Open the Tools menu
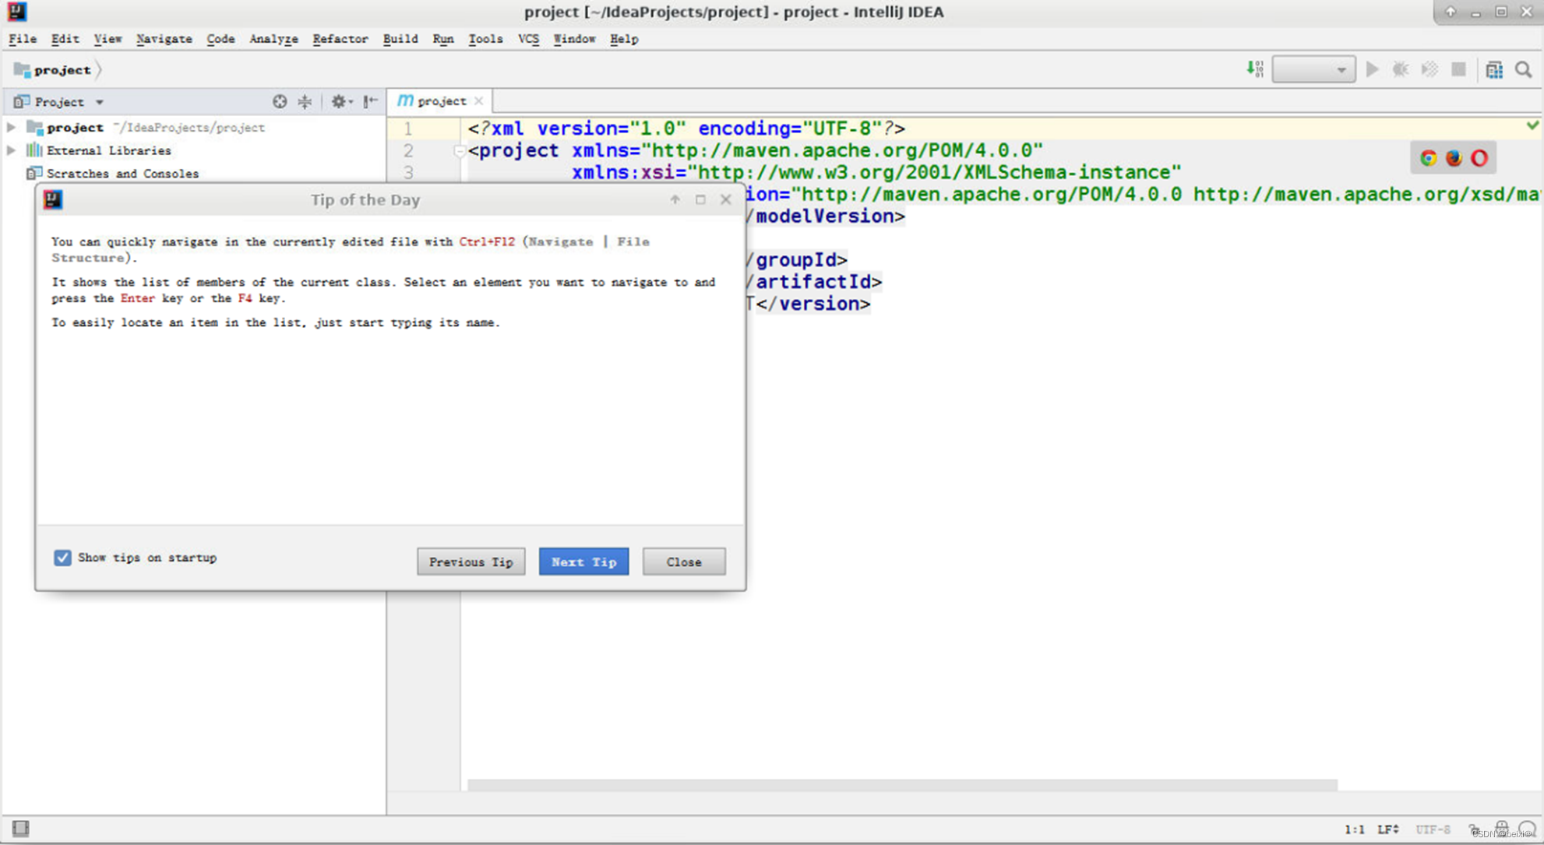Image resolution: width=1544 pixels, height=845 pixels. coord(485,39)
